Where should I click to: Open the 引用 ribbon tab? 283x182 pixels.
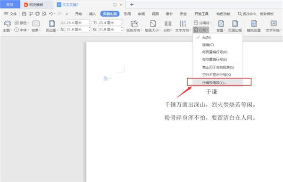pos(127,14)
